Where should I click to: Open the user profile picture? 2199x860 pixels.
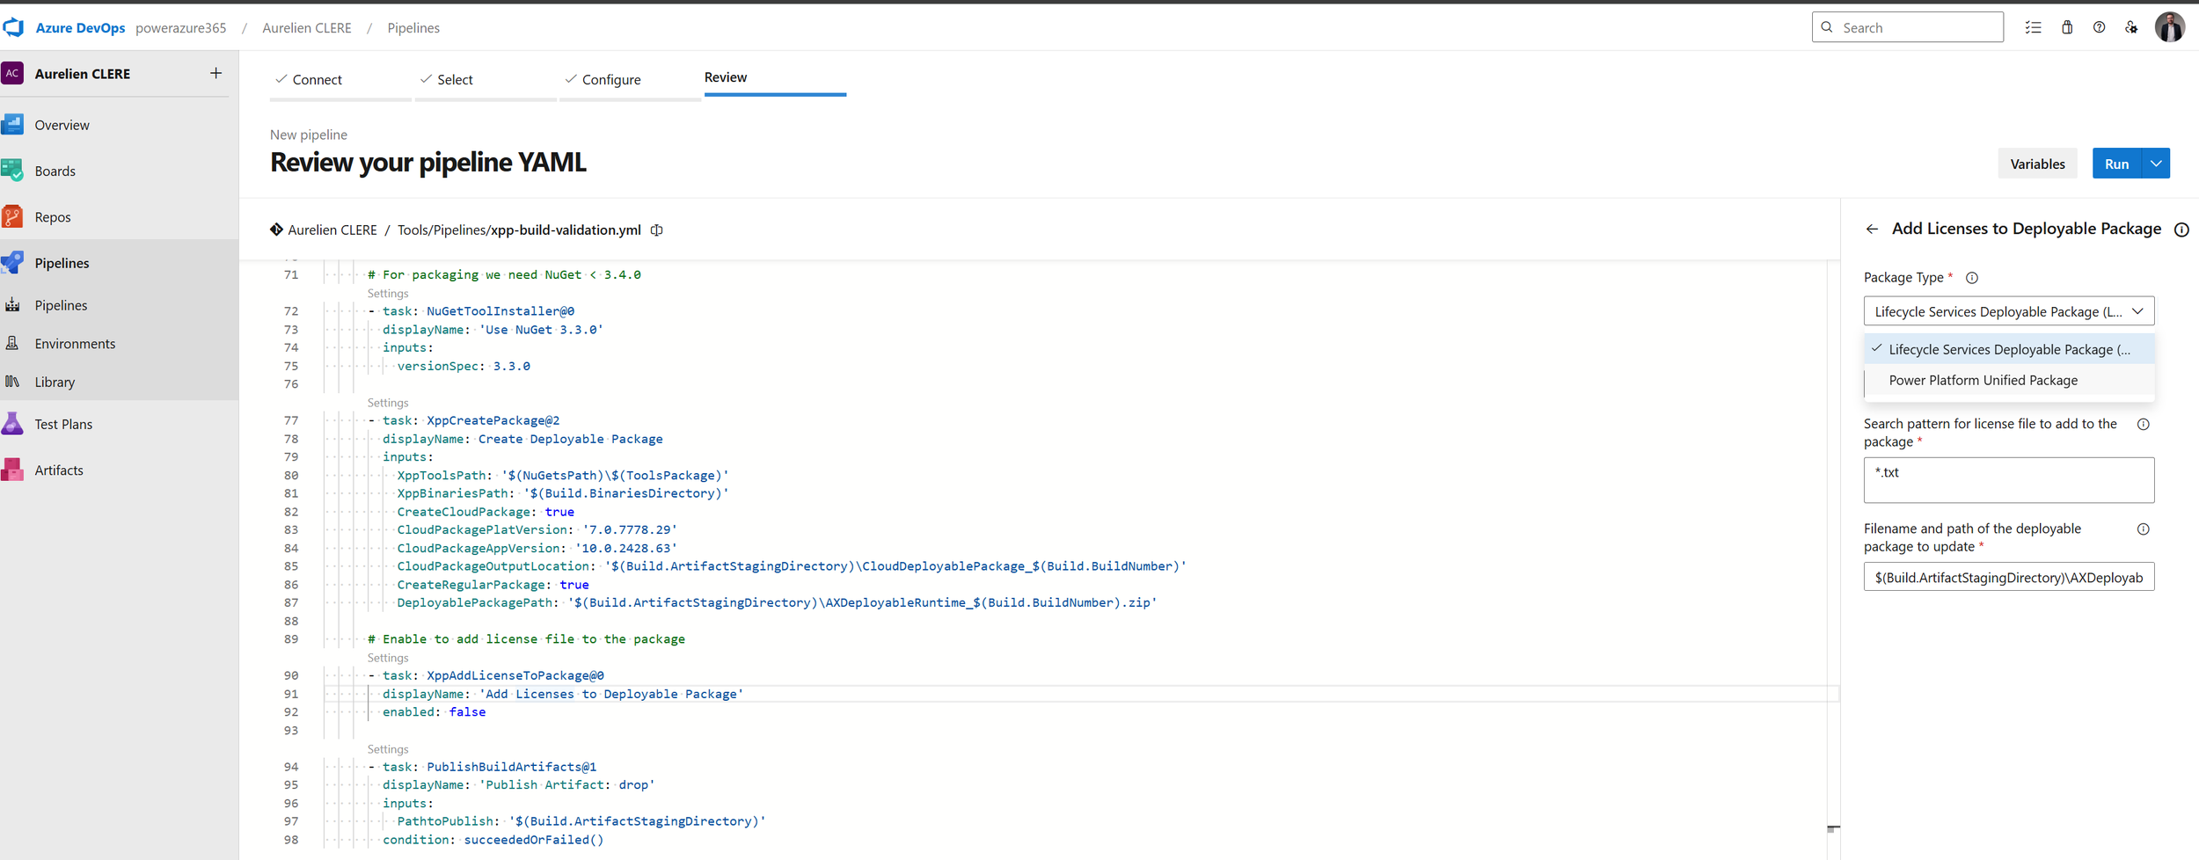2170,27
